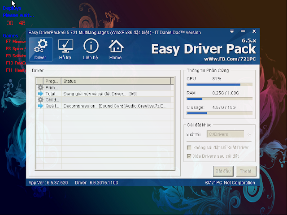
Task: Minimize the Easy DriverPack window
Action: [243, 31]
